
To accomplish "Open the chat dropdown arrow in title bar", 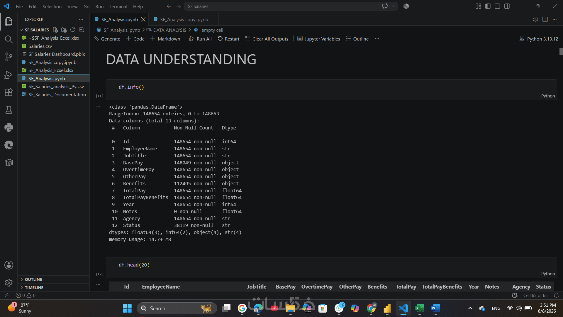I will (394, 6).
